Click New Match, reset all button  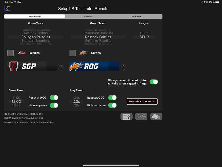coord(142,101)
